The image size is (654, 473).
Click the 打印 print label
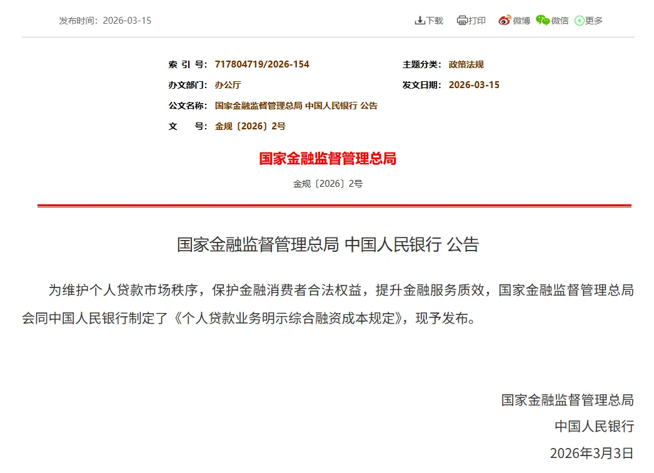click(x=476, y=21)
